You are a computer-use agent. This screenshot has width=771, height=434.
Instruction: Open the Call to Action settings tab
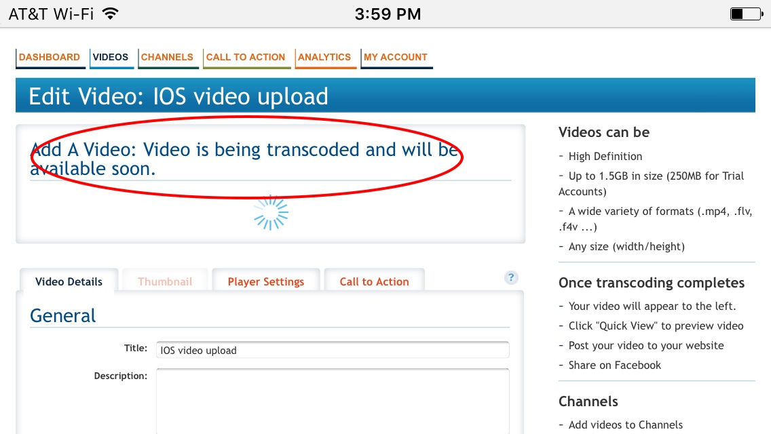pyautogui.click(x=374, y=281)
